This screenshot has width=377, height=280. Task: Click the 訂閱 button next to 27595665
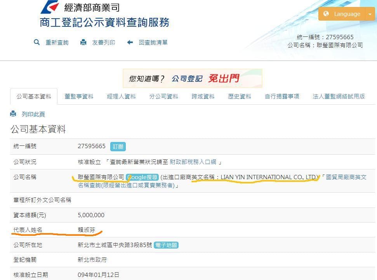point(118,147)
